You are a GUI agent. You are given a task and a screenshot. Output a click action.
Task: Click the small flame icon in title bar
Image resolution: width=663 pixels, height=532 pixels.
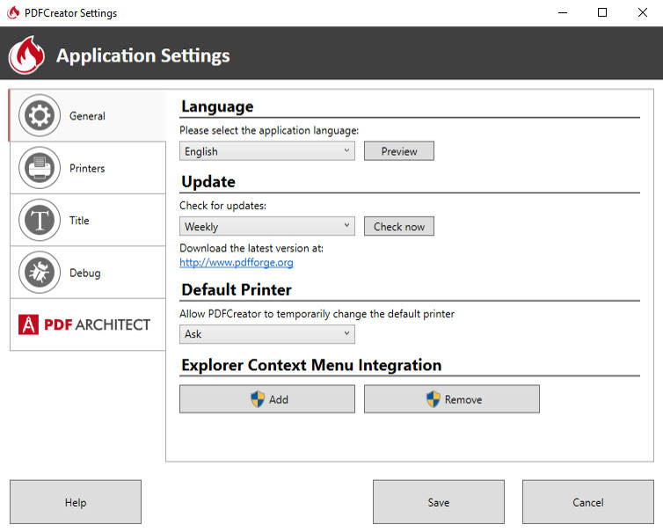coord(13,12)
